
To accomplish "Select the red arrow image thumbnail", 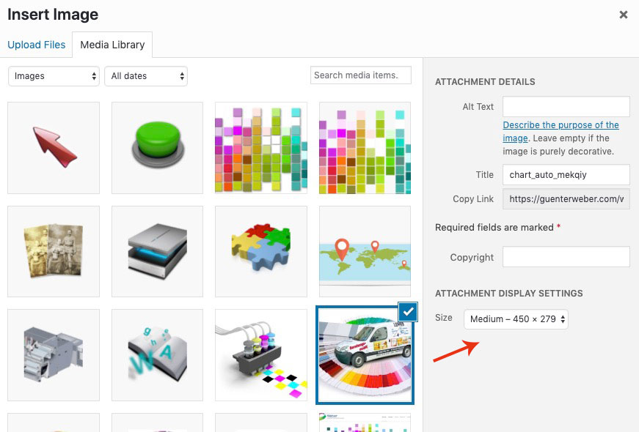I will tap(54, 148).
